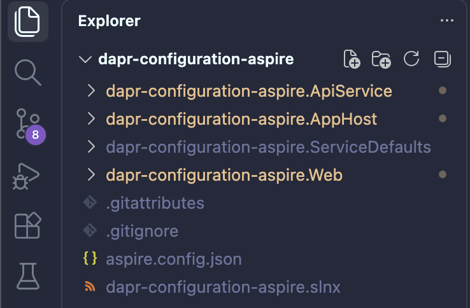Expand the ServiceDefaults folder chevron

point(91,147)
